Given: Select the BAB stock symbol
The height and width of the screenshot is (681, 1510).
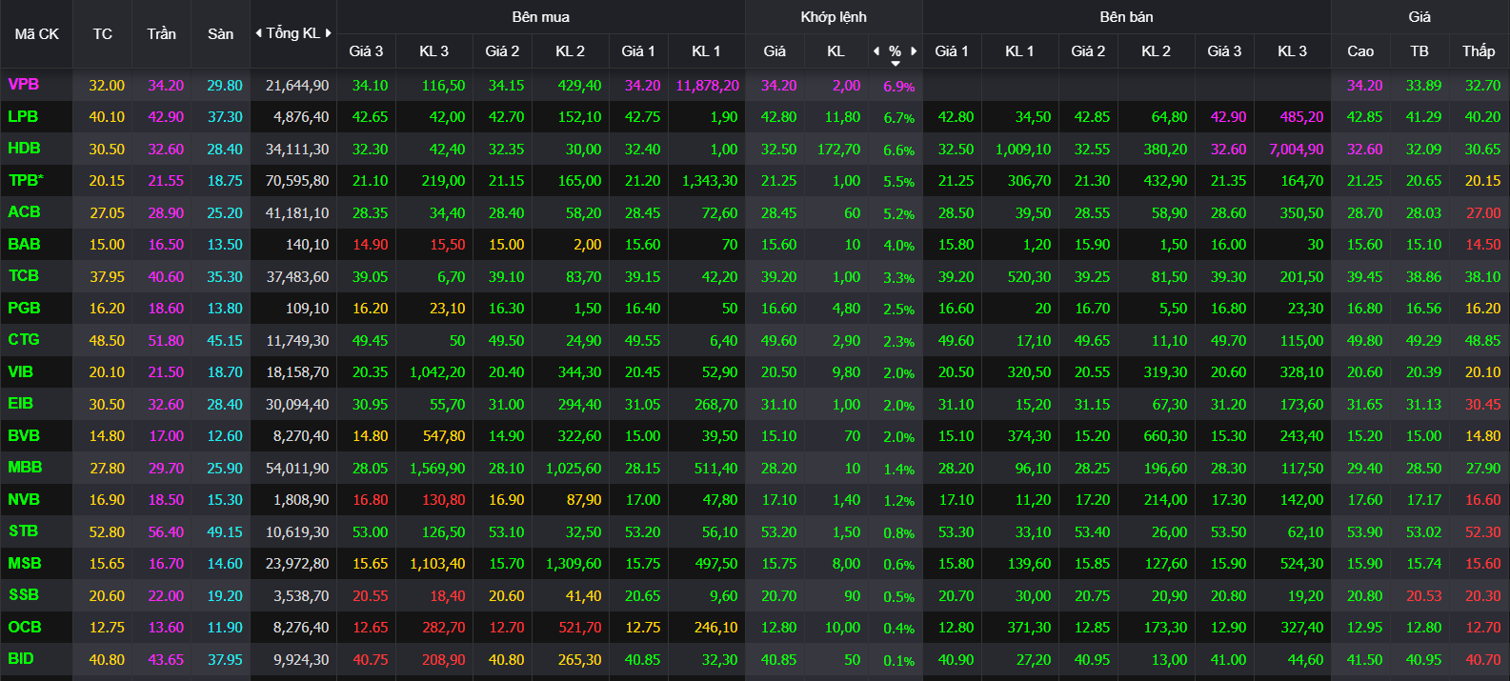Looking at the screenshot, I should tap(24, 244).
